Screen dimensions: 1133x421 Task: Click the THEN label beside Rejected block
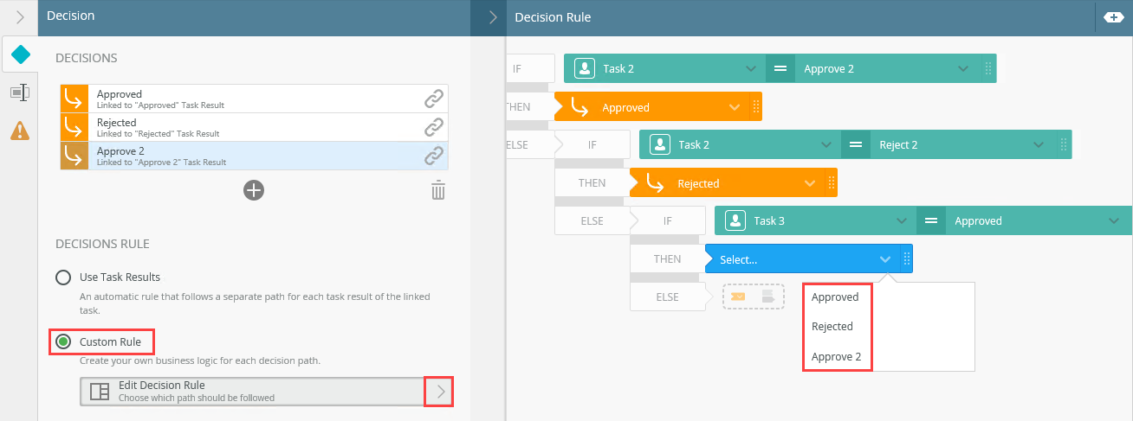(592, 183)
